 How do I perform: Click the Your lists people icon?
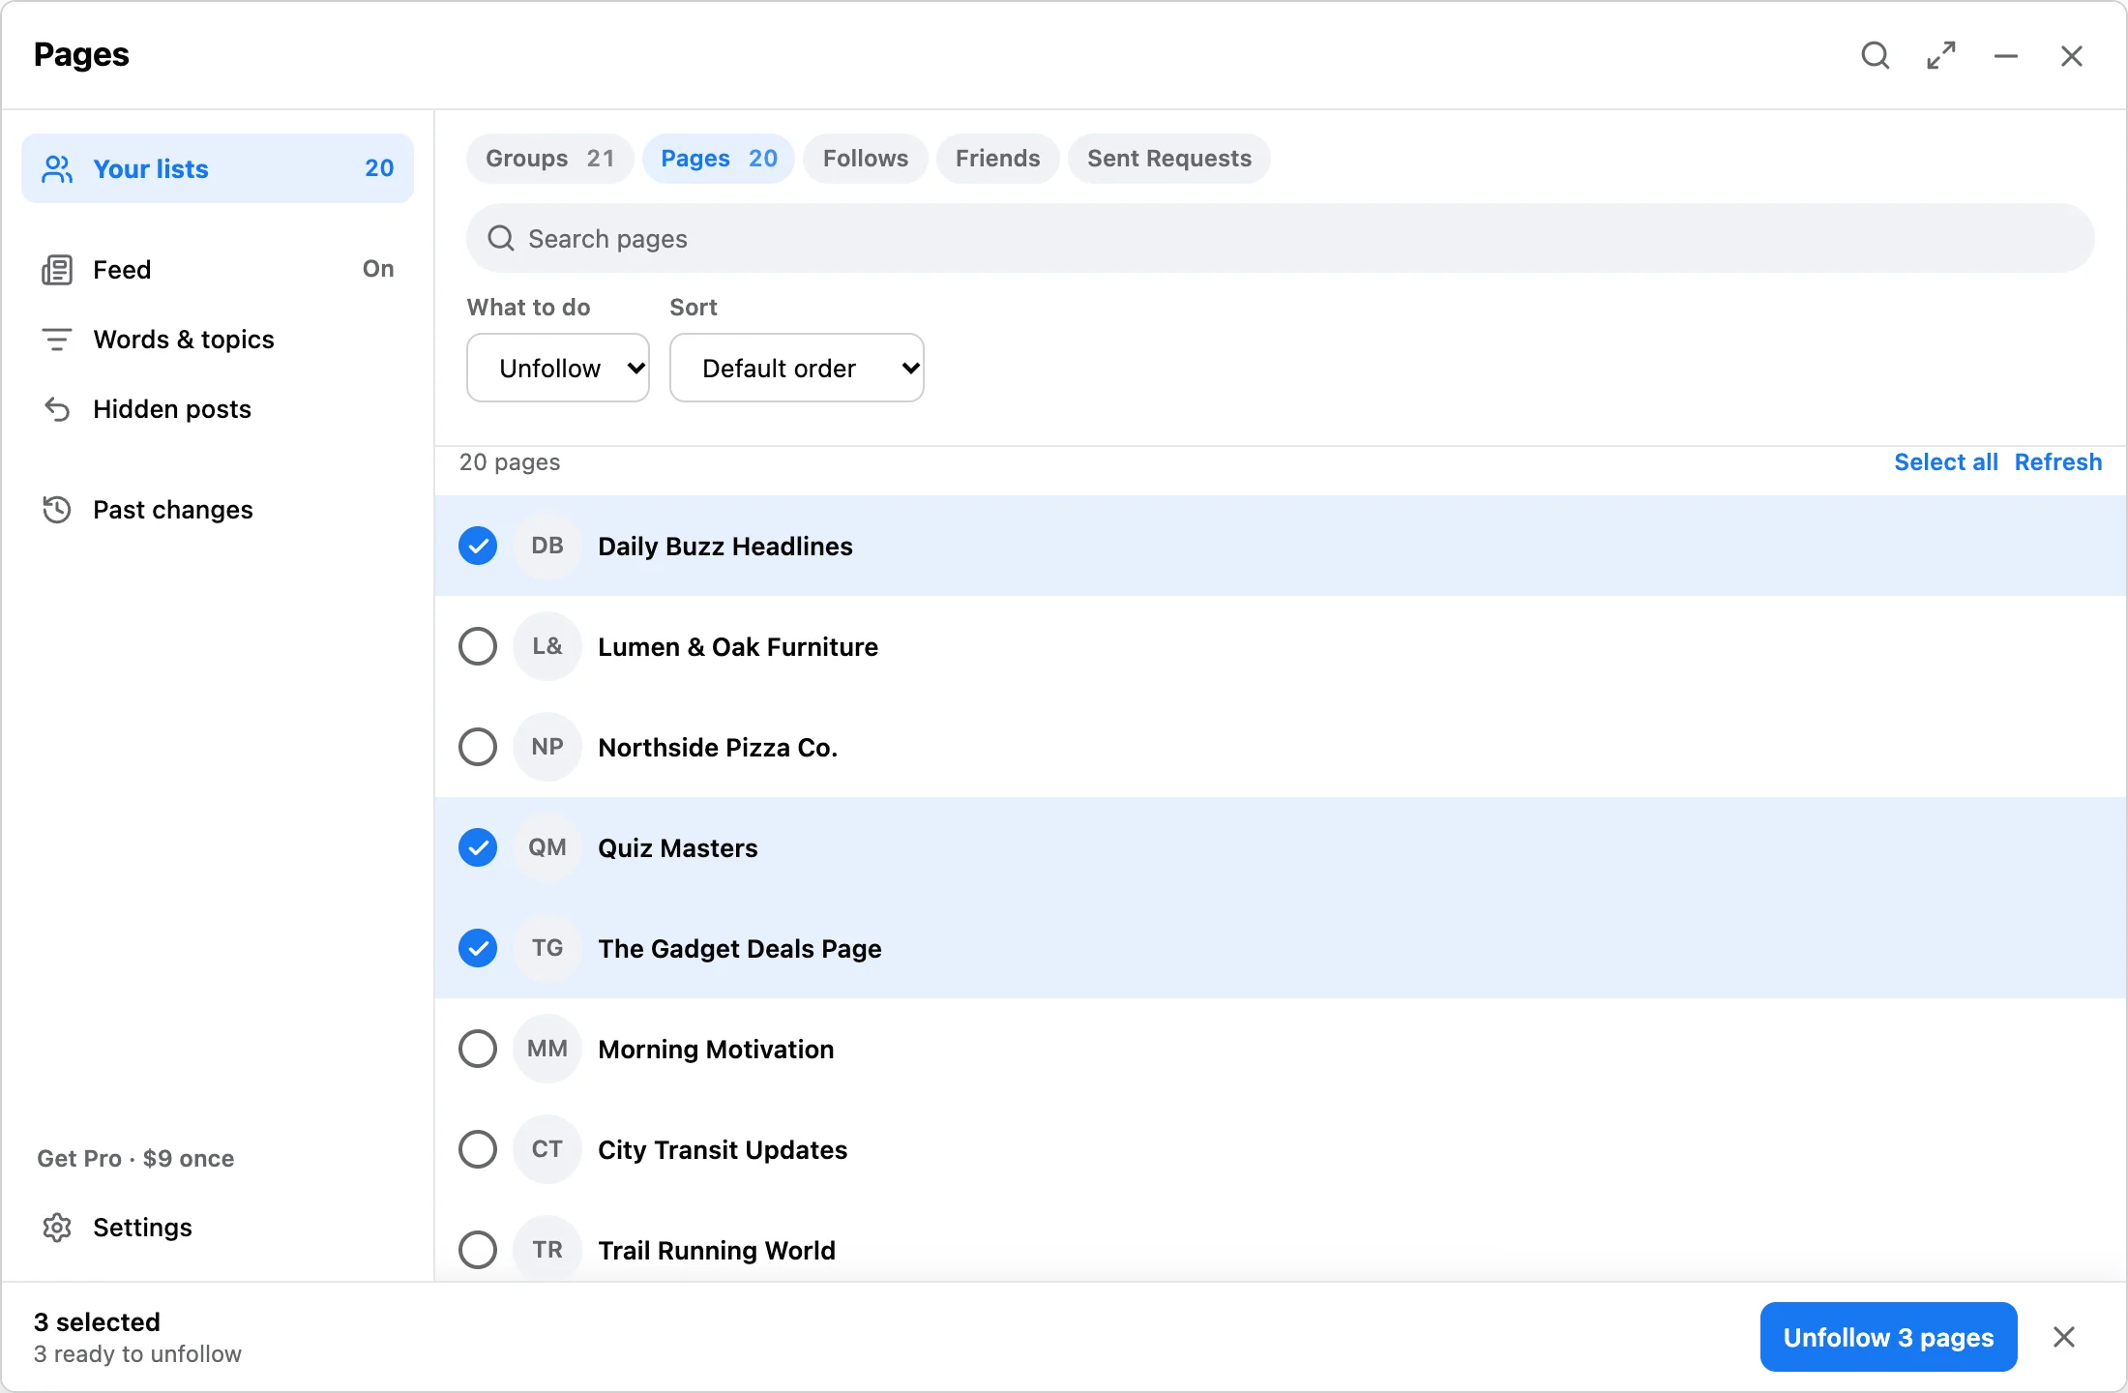coord(57,169)
